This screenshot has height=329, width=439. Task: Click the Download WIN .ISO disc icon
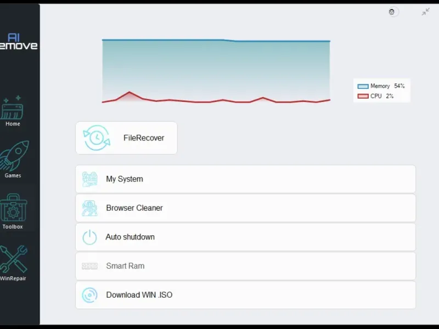pyautogui.click(x=89, y=295)
